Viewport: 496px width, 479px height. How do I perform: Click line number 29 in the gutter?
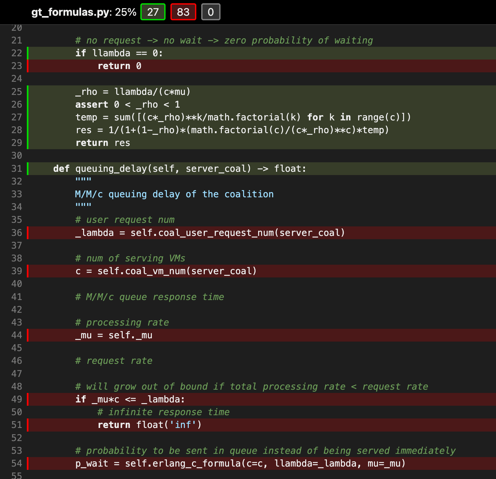(x=17, y=143)
